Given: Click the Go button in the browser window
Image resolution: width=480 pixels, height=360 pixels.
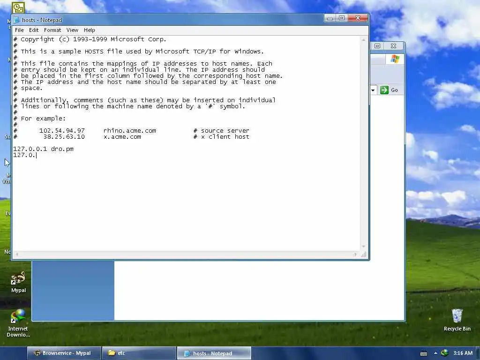Looking at the screenshot, I should (389, 90).
